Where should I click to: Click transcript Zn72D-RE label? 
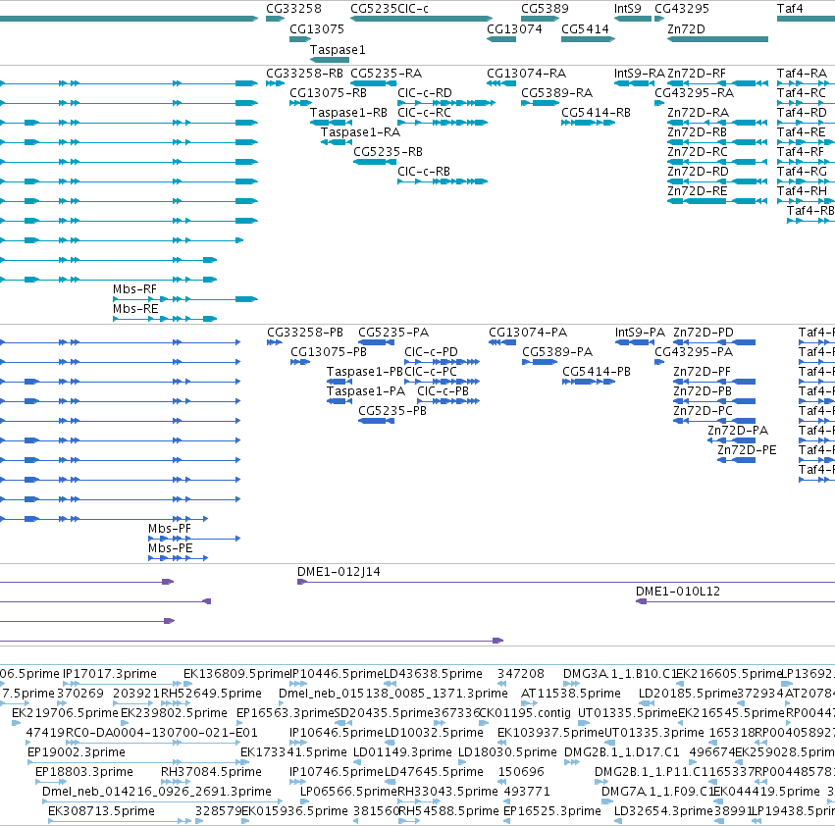point(697,191)
